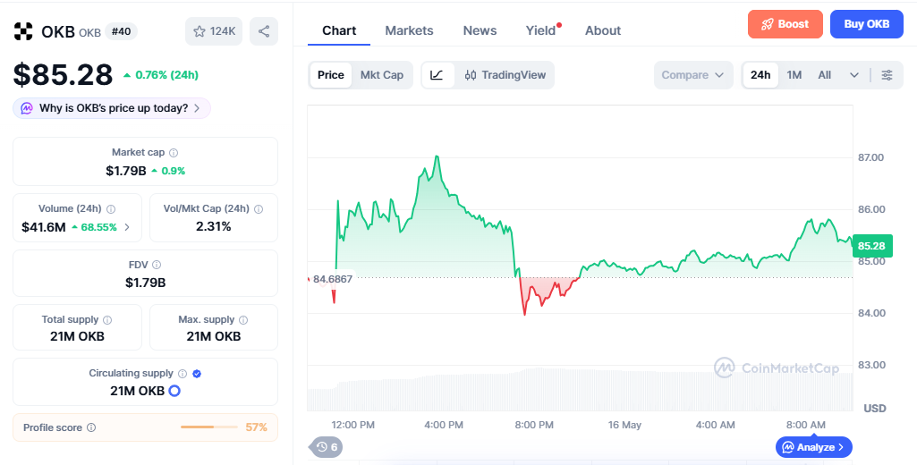917x465 pixels.
Task: Click the Circulating supply info icon
Action: 183,373
